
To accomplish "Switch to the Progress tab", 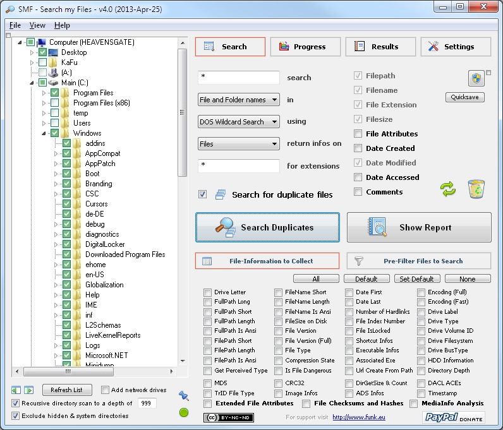I will [305, 47].
